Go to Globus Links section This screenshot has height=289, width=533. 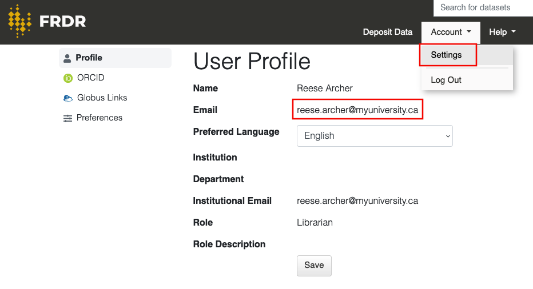pyautogui.click(x=115, y=98)
